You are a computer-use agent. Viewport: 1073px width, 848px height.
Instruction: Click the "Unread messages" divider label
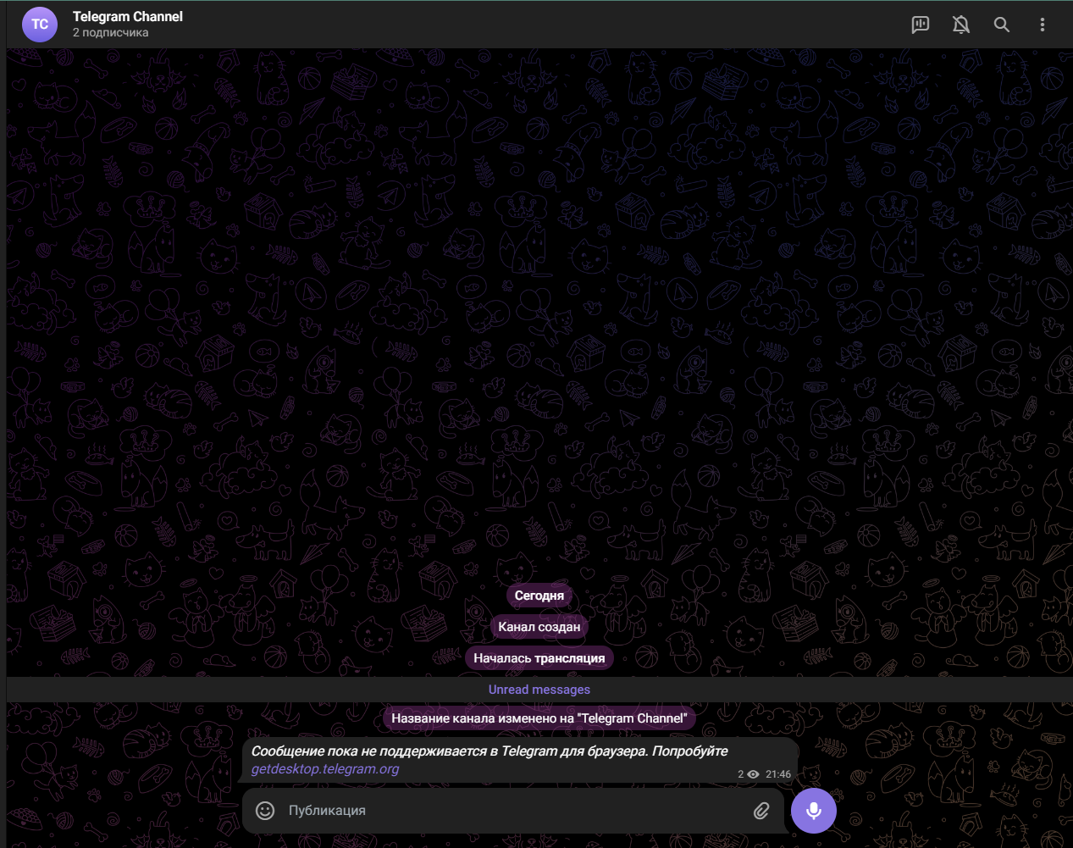click(539, 690)
